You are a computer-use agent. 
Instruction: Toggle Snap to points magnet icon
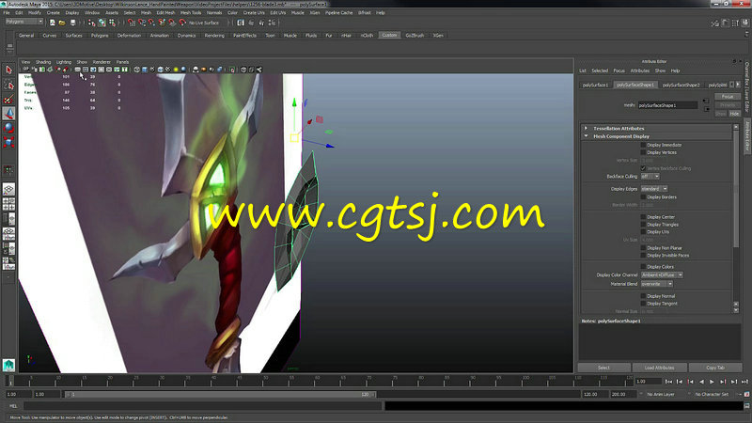[x=152, y=23]
